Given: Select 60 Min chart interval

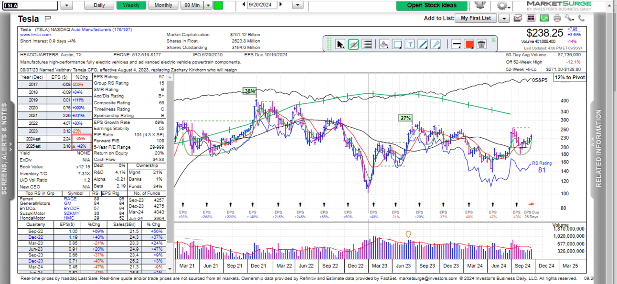Looking at the screenshot, I should pyautogui.click(x=192, y=5).
